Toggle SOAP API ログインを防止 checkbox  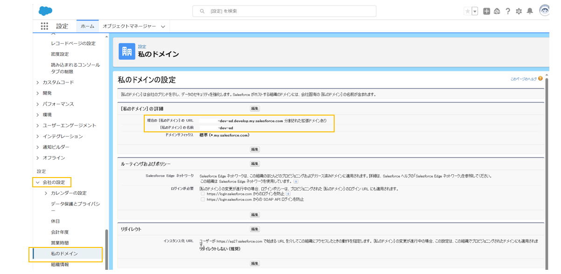tap(203, 199)
